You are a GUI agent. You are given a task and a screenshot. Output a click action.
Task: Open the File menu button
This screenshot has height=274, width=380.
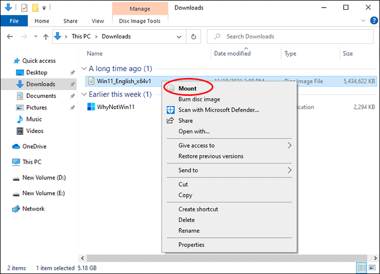pyautogui.click(x=14, y=21)
